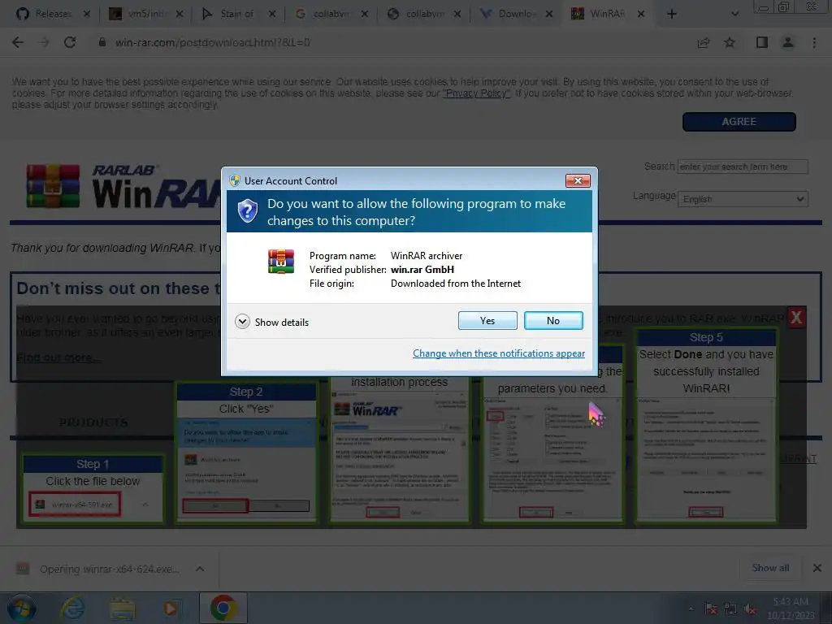
Task: Bookmark this page with star icon
Action: point(730,42)
